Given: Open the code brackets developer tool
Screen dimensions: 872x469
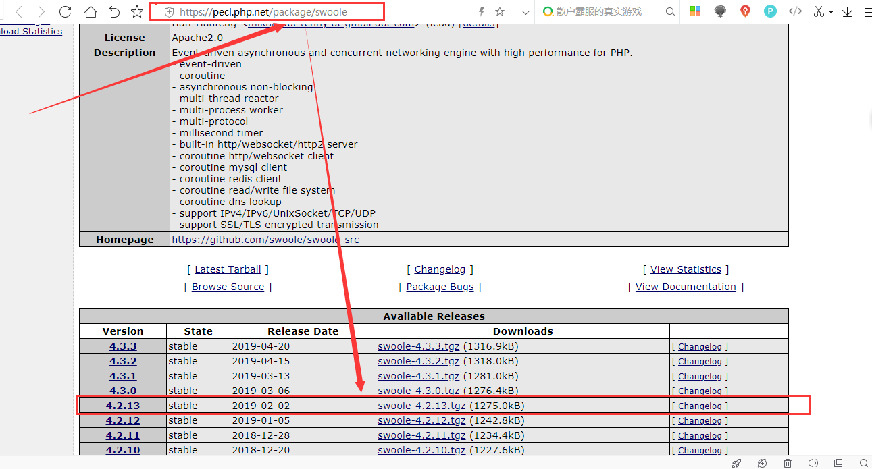Looking at the screenshot, I should [796, 11].
